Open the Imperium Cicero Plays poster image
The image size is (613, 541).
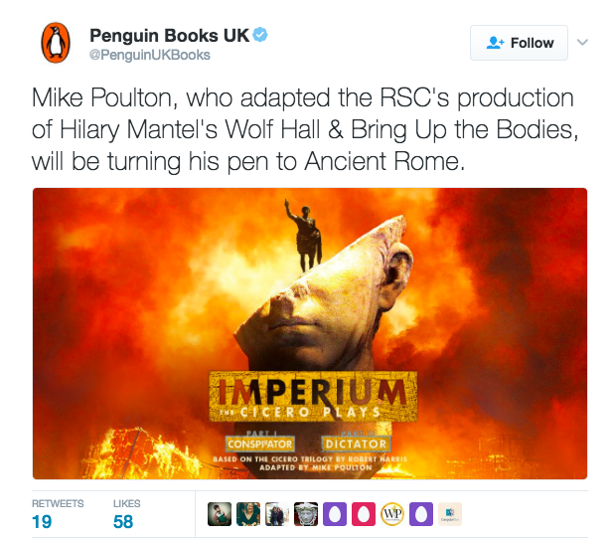click(x=310, y=333)
